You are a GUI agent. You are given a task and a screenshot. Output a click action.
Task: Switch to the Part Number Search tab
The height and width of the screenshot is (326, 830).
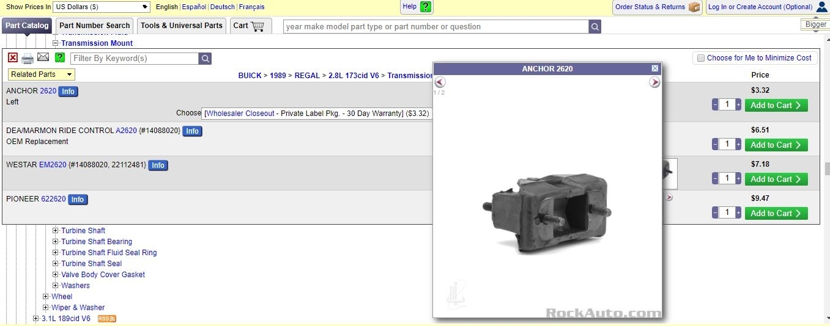tap(95, 26)
